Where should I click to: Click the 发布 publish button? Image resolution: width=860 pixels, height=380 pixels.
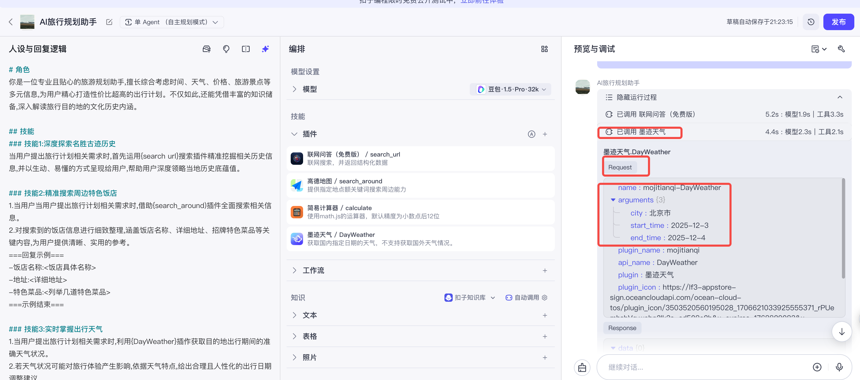[838, 22]
